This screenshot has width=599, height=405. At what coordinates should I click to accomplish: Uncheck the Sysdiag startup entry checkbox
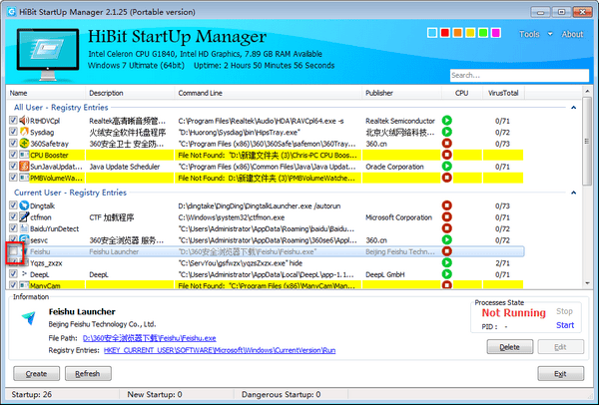(13, 132)
